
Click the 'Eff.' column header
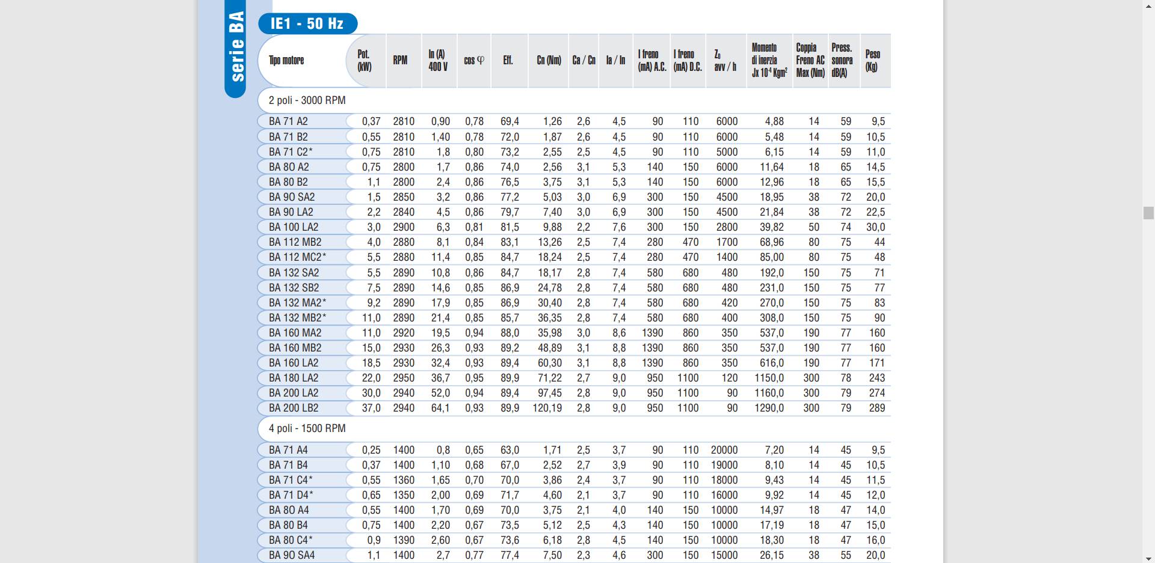click(x=508, y=60)
